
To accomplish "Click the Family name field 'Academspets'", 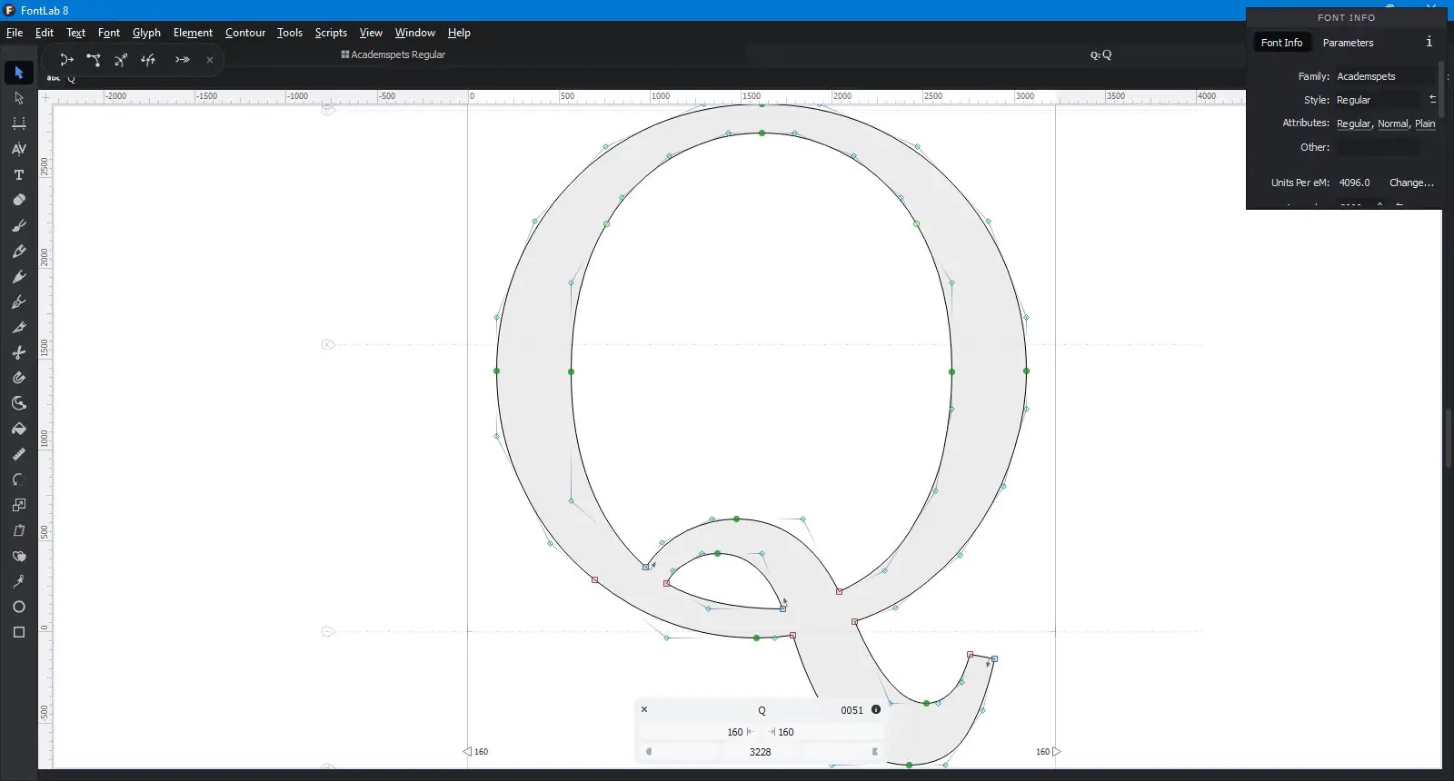I will (1385, 76).
